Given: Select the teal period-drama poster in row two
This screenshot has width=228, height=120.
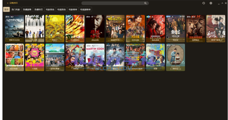Looking at the screenshot, I should coord(176,57).
